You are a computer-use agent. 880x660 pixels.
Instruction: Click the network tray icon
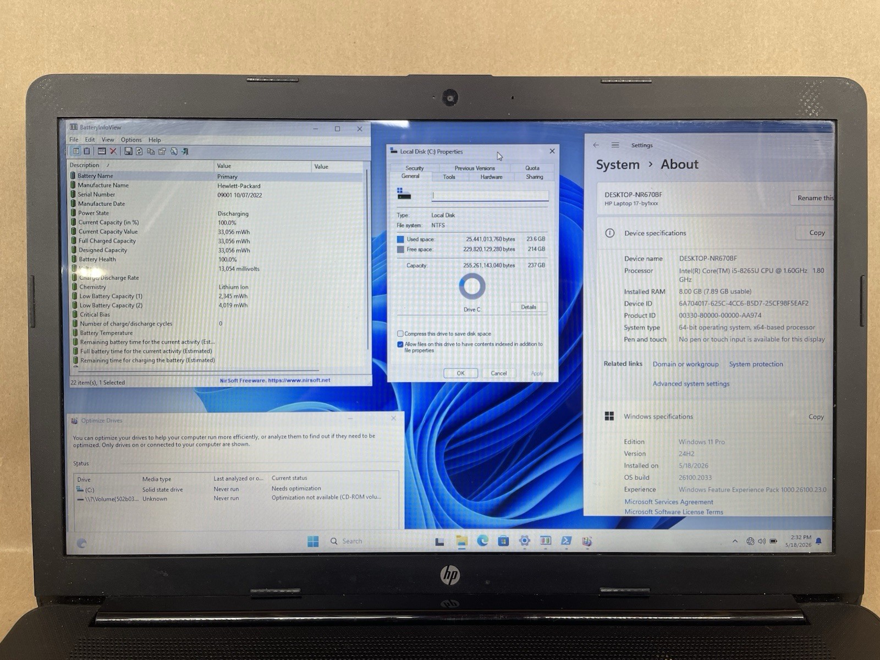tap(750, 541)
